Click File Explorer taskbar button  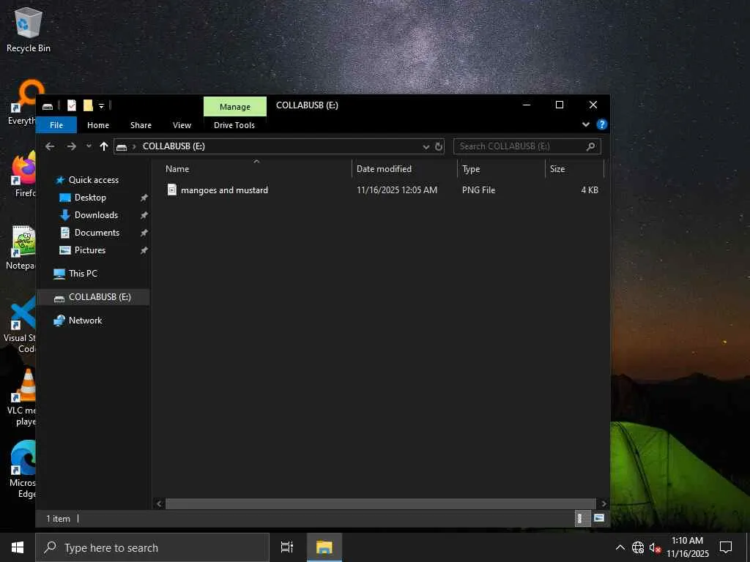(x=324, y=547)
